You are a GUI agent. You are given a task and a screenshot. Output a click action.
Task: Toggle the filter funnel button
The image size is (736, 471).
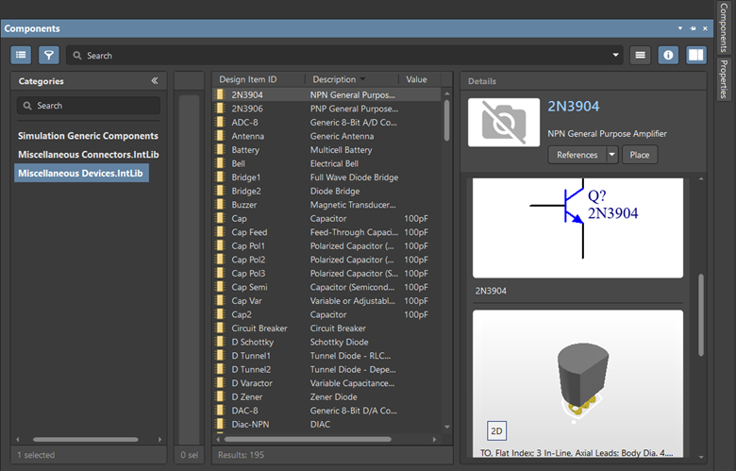[x=48, y=56]
